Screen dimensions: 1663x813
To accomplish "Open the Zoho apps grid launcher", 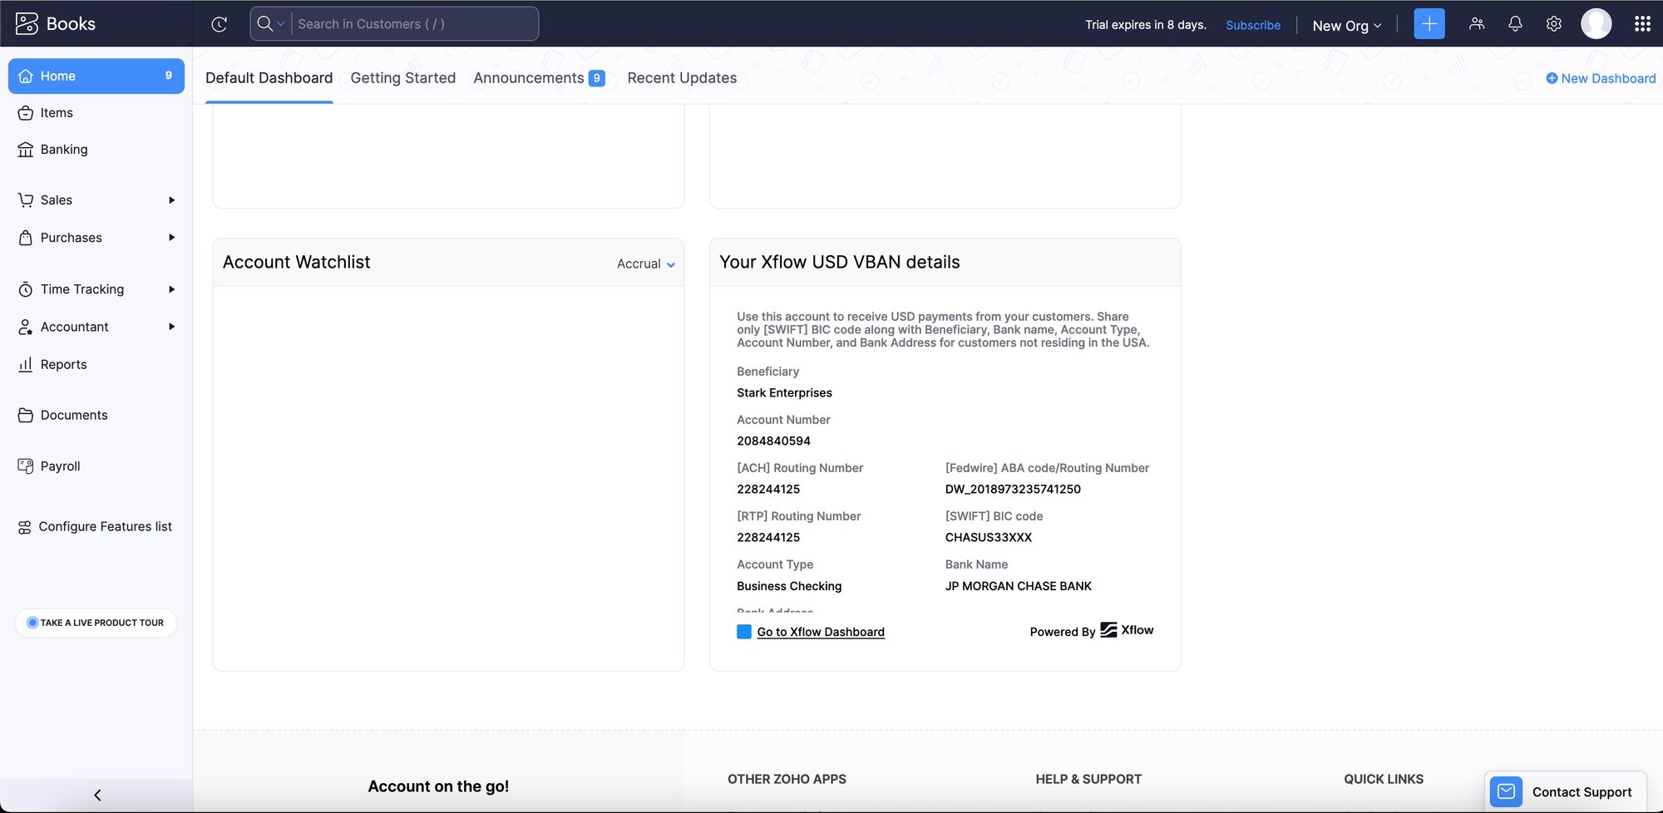I will 1641,24.
